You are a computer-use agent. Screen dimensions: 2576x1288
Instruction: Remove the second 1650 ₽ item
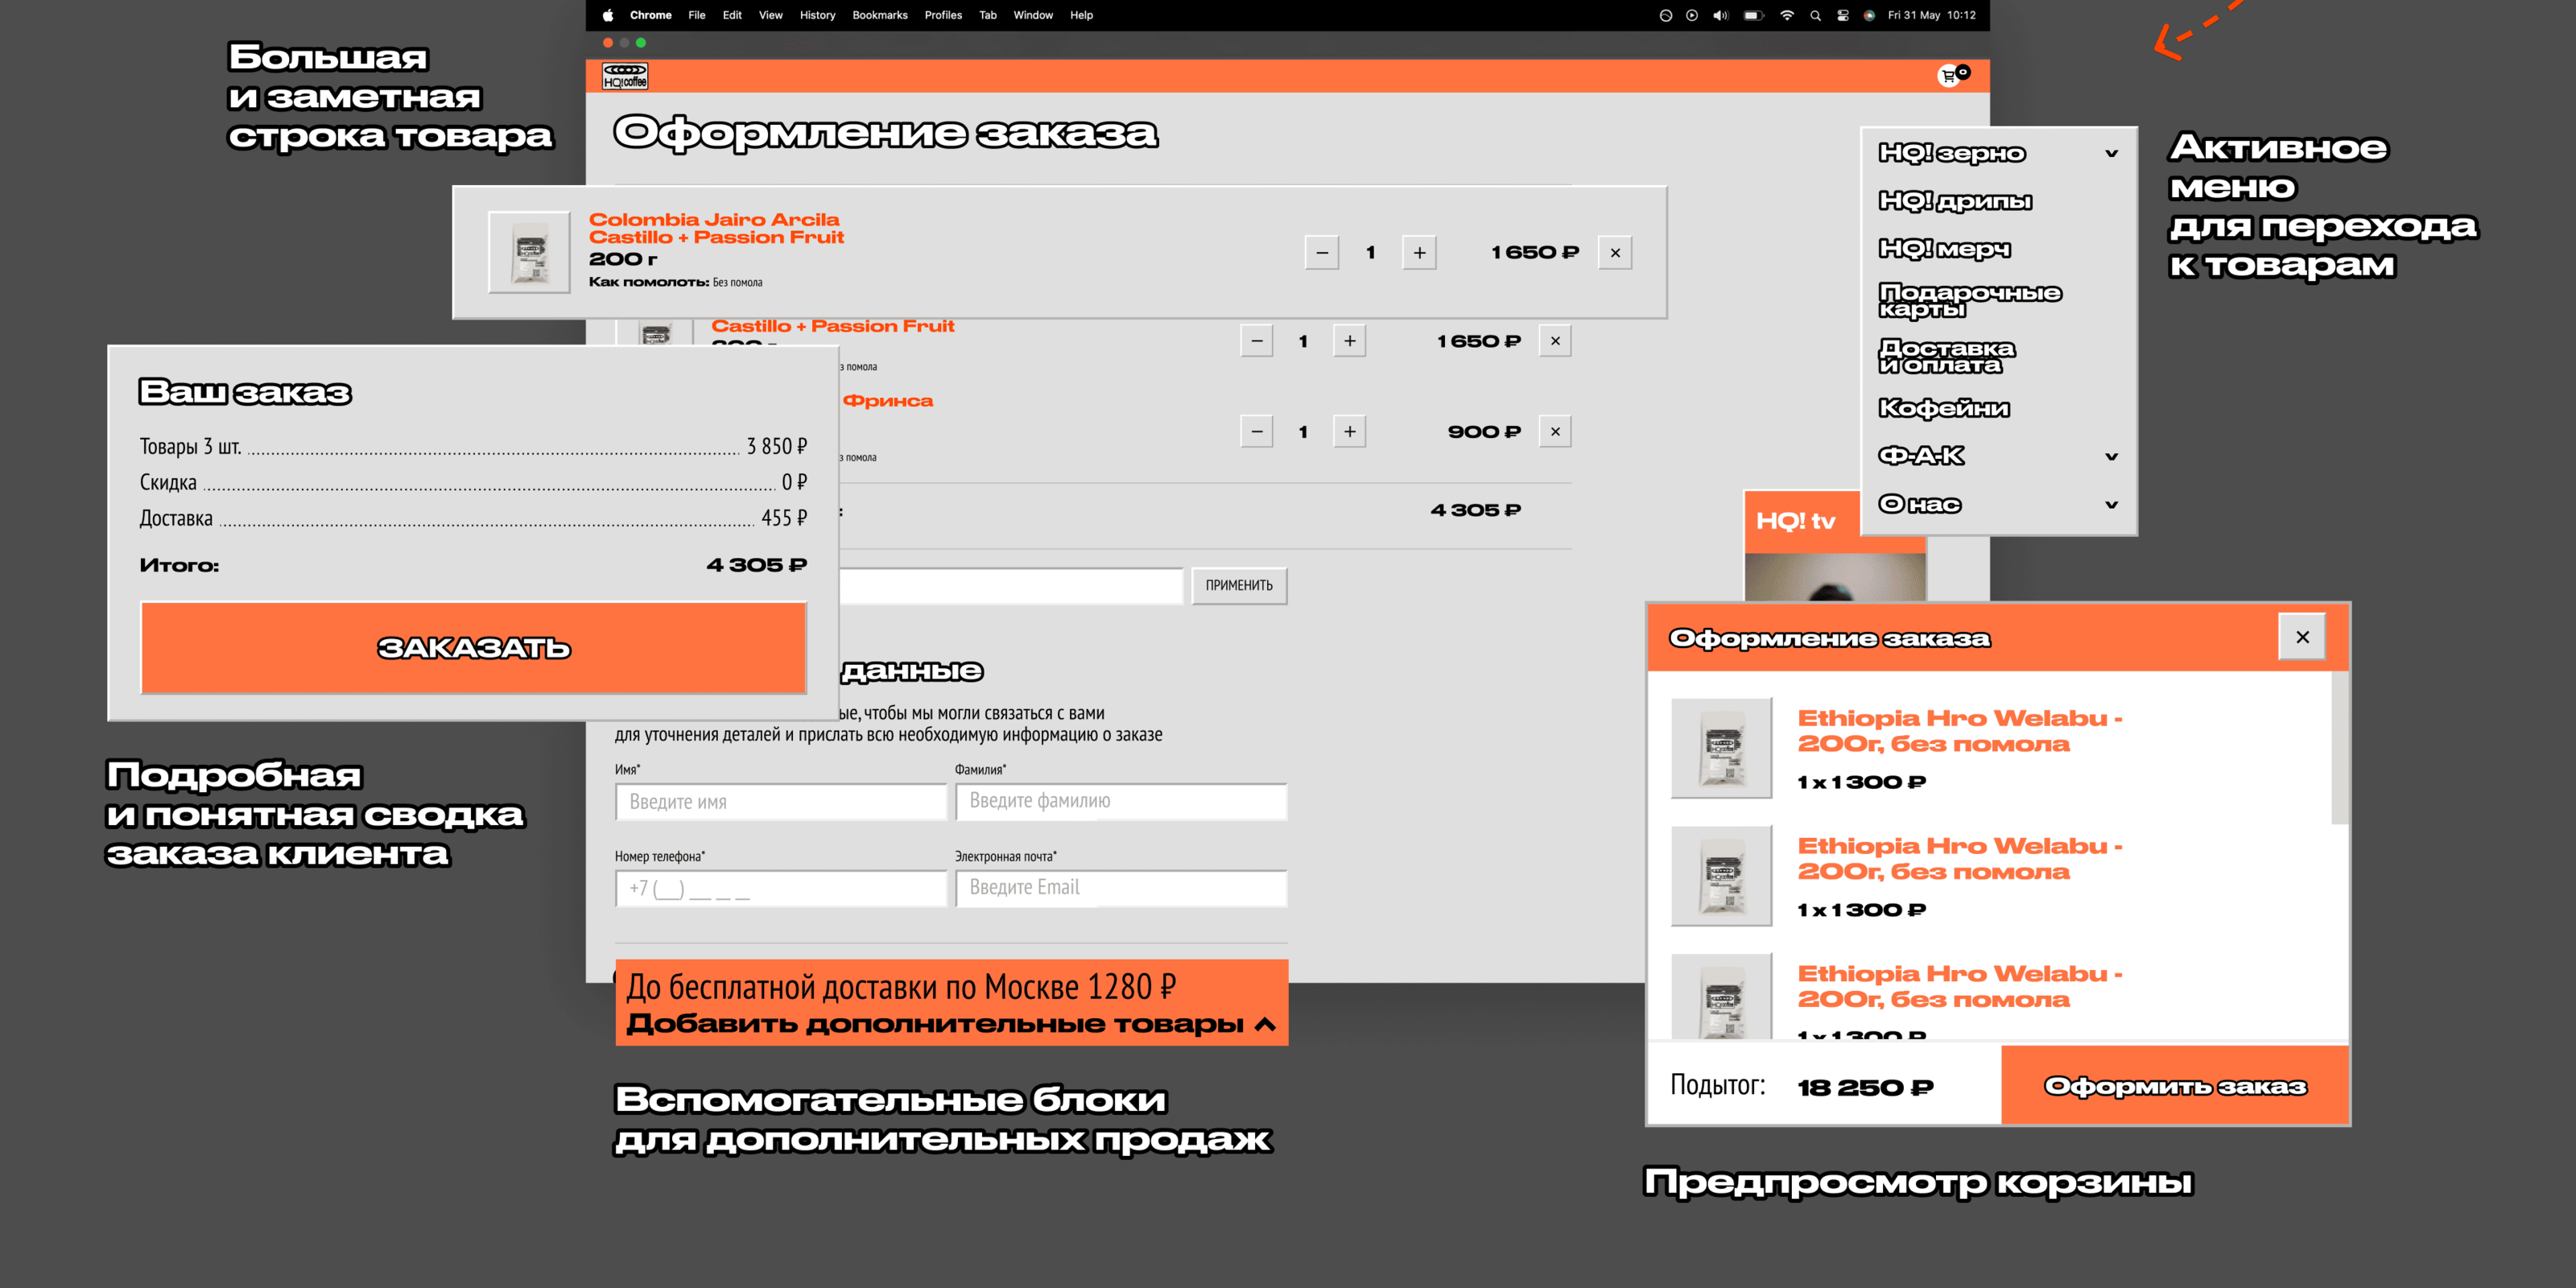pos(1555,341)
